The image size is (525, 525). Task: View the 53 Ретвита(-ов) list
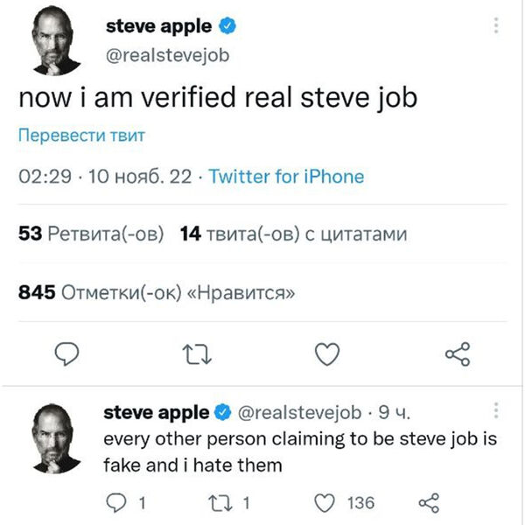tap(91, 234)
